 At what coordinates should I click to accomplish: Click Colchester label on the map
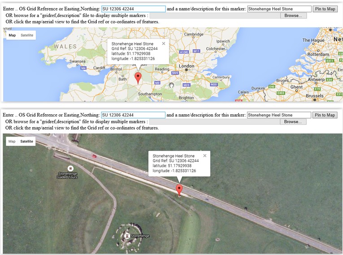pyautogui.click(x=216, y=49)
